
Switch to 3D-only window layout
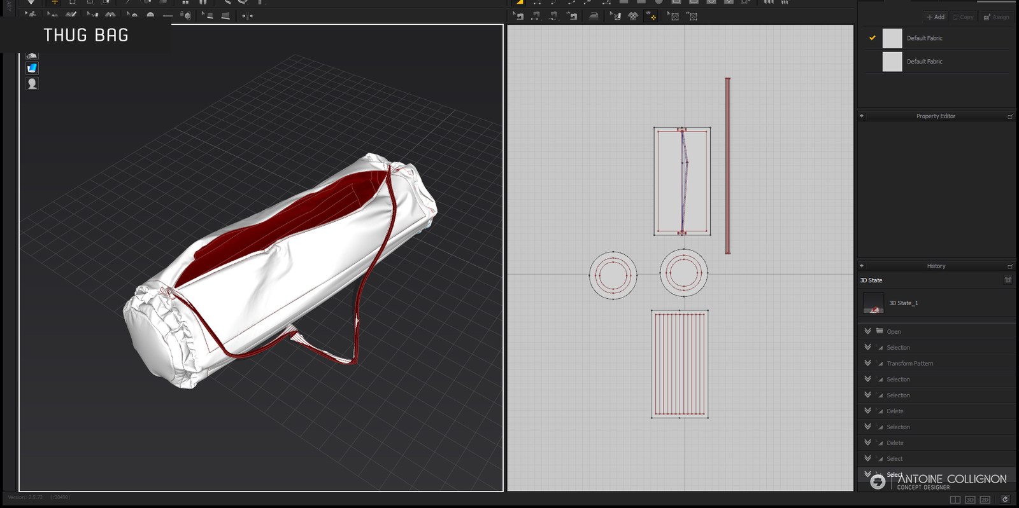coord(970,500)
